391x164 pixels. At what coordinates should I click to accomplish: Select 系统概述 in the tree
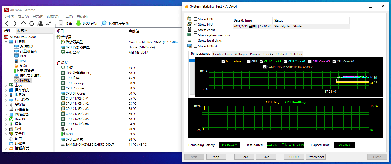click(x=27, y=46)
